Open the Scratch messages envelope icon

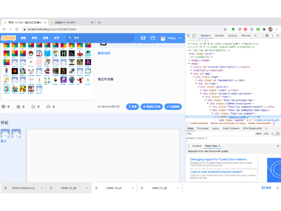pos(143,38)
